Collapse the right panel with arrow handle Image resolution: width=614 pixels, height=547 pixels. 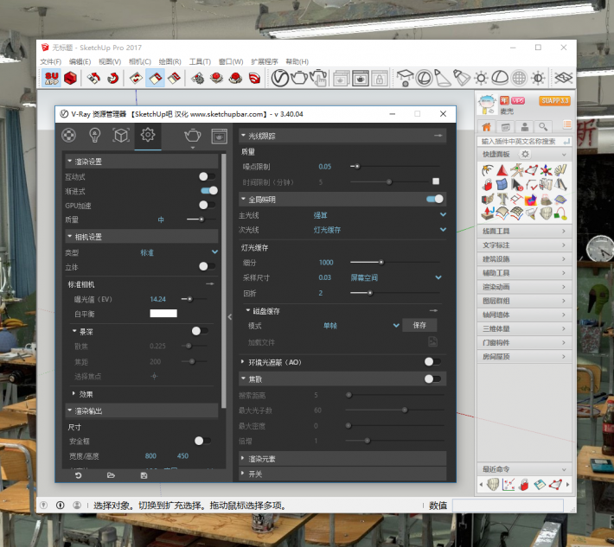[x=230, y=316]
